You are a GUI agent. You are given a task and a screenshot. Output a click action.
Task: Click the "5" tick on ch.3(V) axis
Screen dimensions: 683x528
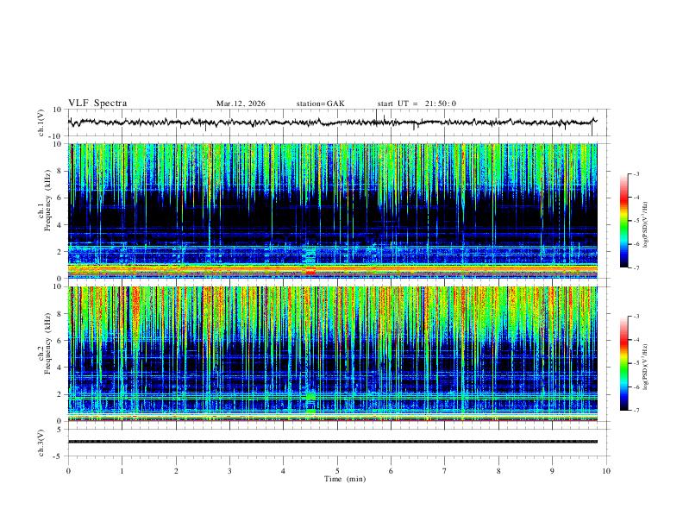click(x=60, y=430)
